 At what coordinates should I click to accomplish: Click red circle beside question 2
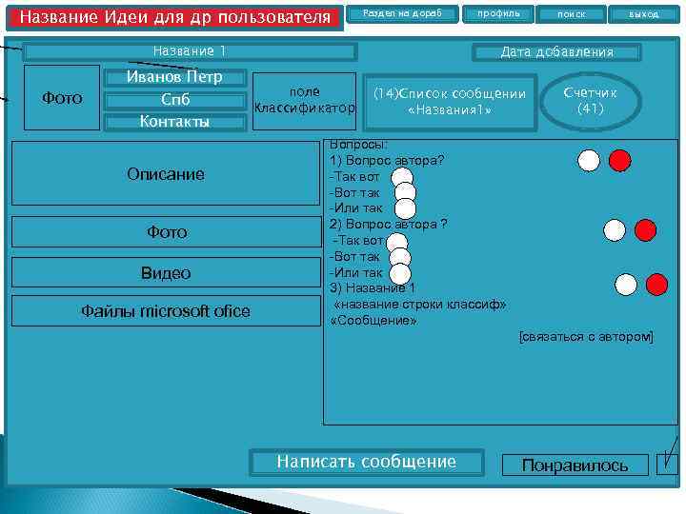645,230
